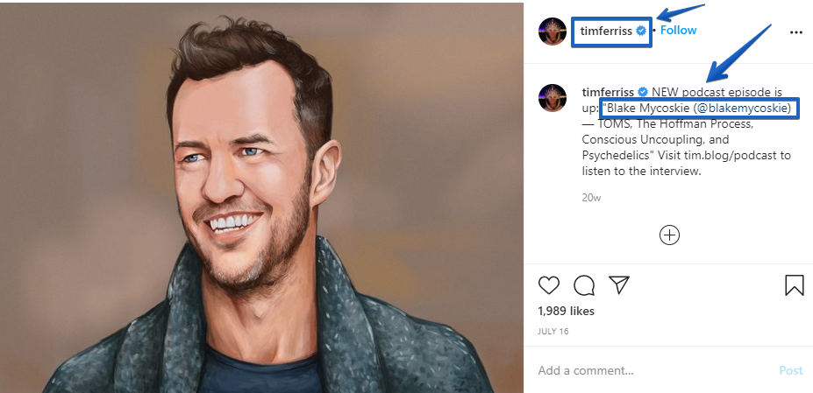Load more comments with the plus circle

click(x=669, y=235)
